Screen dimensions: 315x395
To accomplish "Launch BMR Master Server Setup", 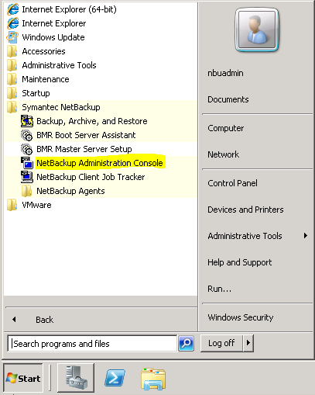I will 84,149.
